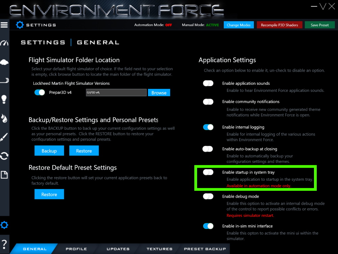The width and height of the screenshot is (338, 254).
Task: Enable debug mode toggle
Action: pyautogui.click(x=208, y=196)
